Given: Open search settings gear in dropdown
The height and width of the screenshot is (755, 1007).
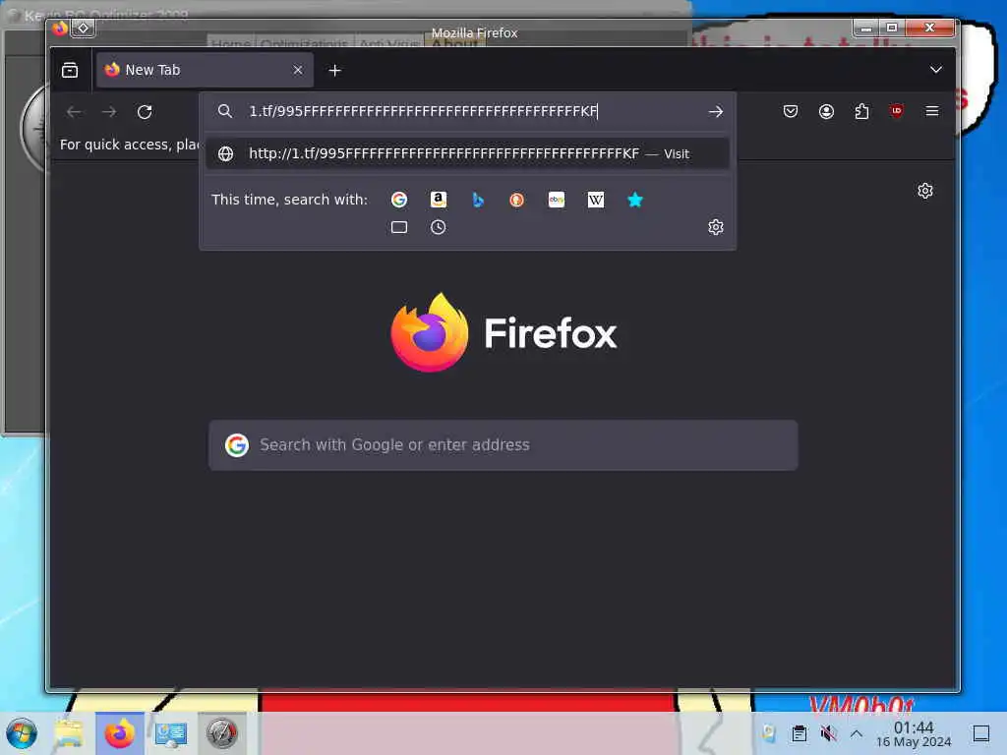Looking at the screenshot, I should (716, 227).
